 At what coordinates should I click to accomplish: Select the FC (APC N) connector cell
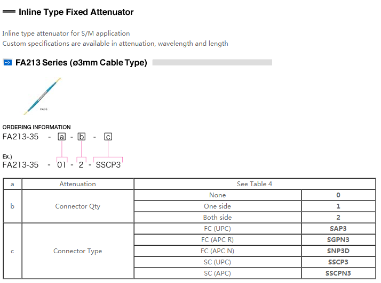click(218, 251)
